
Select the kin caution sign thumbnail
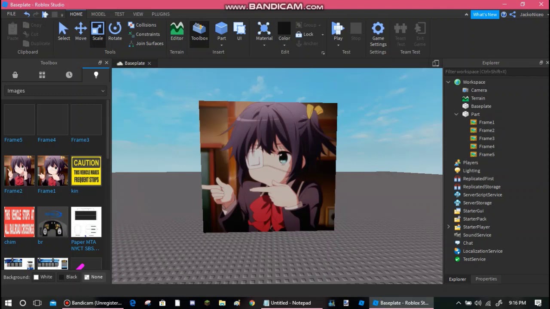86,171
